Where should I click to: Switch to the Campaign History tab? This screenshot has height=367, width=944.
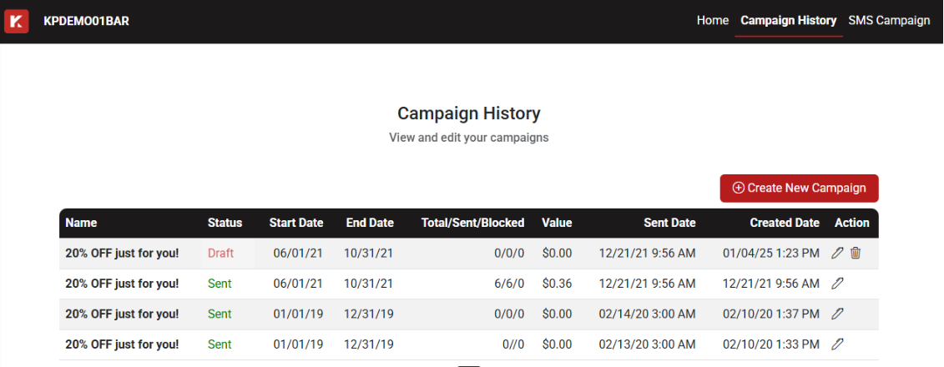click(789, 21)
